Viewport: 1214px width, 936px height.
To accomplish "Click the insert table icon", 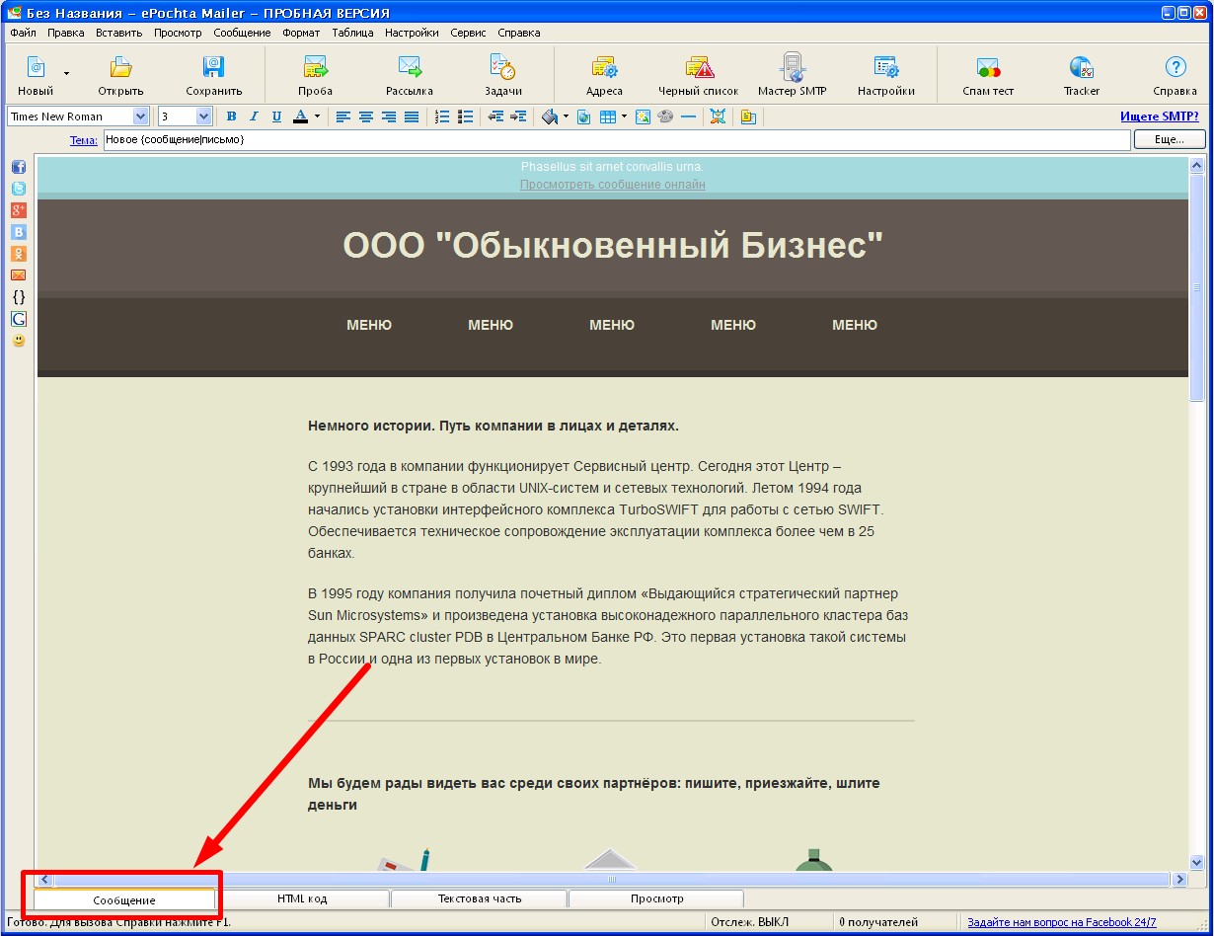I will click(x=607, y=117).
